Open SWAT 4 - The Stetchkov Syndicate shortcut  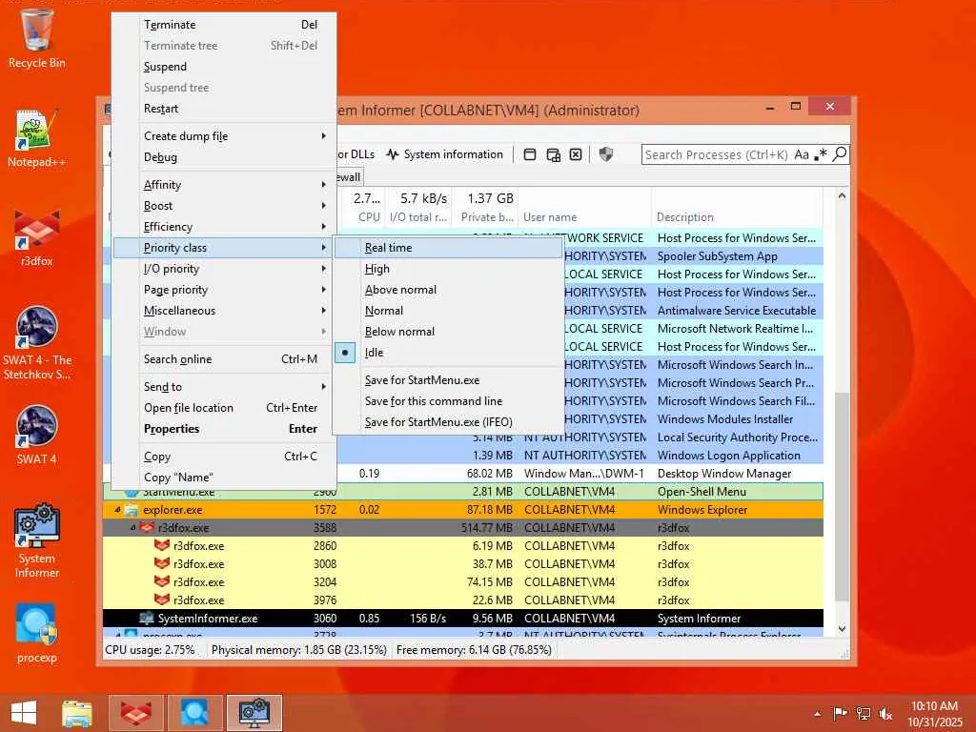pos(37,343)
